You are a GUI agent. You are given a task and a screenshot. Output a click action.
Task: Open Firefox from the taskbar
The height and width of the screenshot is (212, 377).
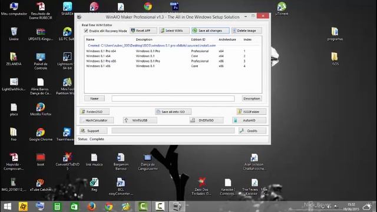pyautogui.click(x=91, y=207)
